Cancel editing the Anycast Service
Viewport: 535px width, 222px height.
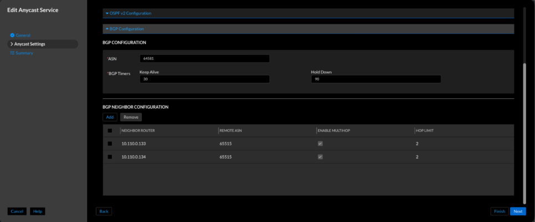click(x=17, y=211)
